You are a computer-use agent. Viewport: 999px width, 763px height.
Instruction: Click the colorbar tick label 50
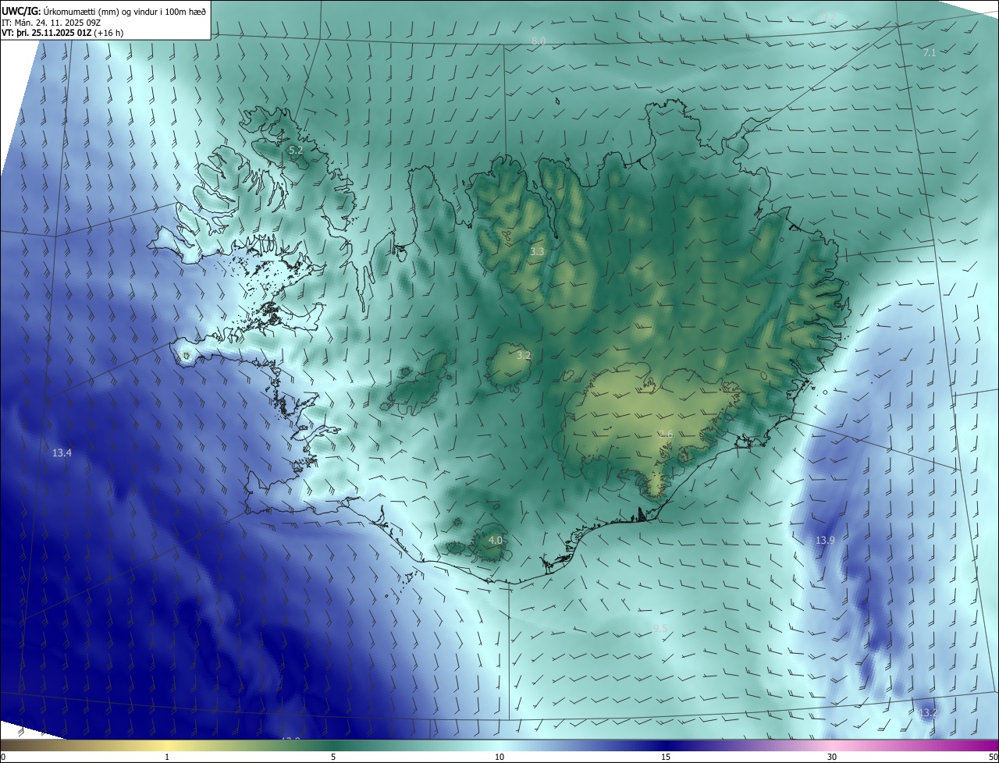tap(993, 757)
